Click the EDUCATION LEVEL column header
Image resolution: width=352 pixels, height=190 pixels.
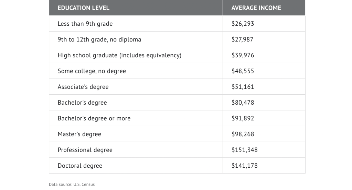(84, 8)
